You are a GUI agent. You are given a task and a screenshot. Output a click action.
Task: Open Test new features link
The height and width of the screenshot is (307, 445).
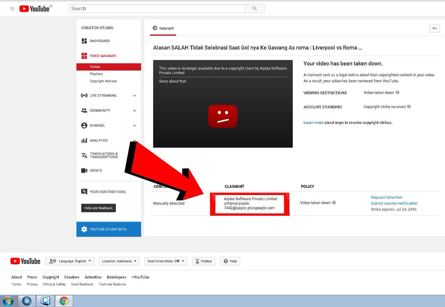click(x=112, y=284)
